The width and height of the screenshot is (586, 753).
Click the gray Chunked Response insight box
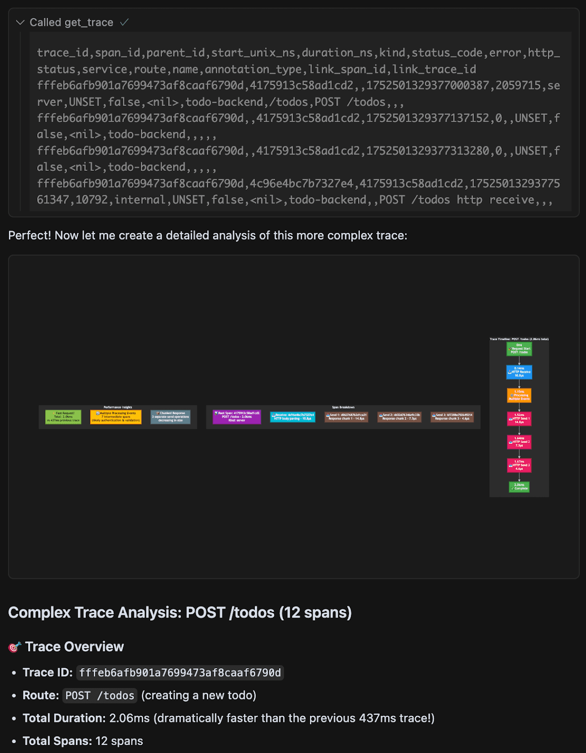pyautogui.click(x=171, y=417)
